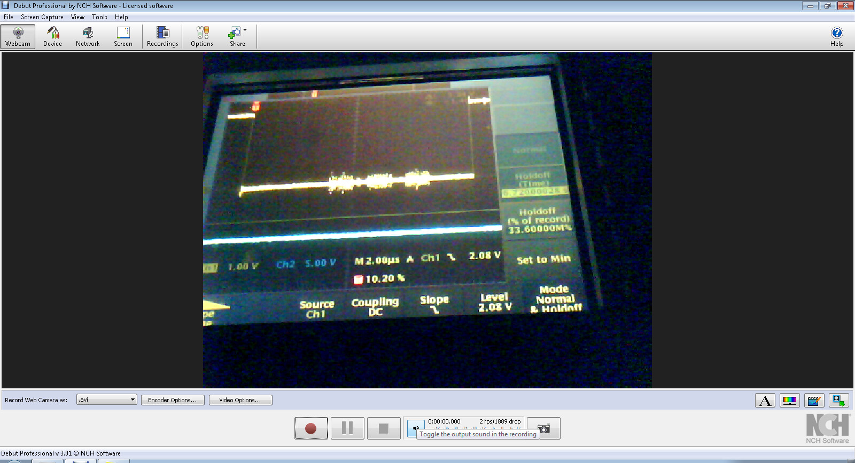Select the Network camera source
Screen dimensions: 855x463
click(88, 37)
